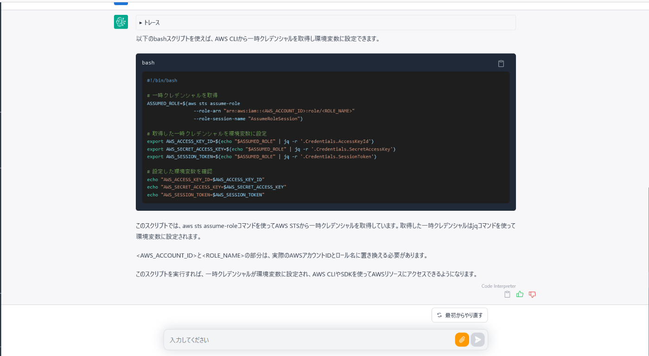Click the green assistant avatar icon
This screenshot has height=356, width=649.
121,22
